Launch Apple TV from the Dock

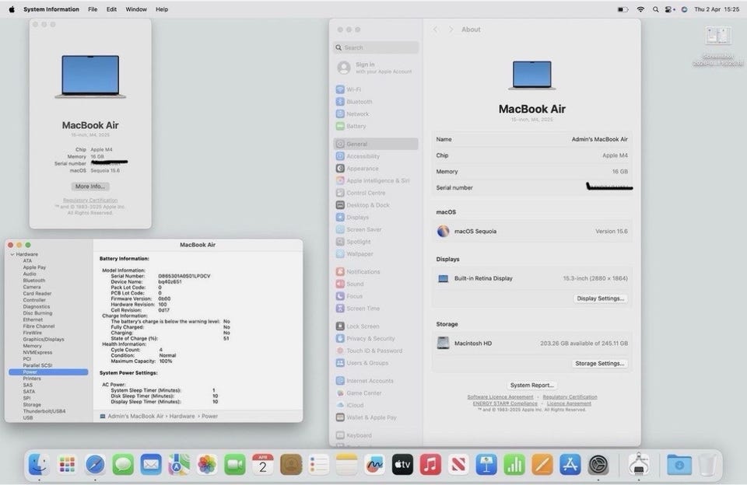pyautogui.click(x=402, y=464)
